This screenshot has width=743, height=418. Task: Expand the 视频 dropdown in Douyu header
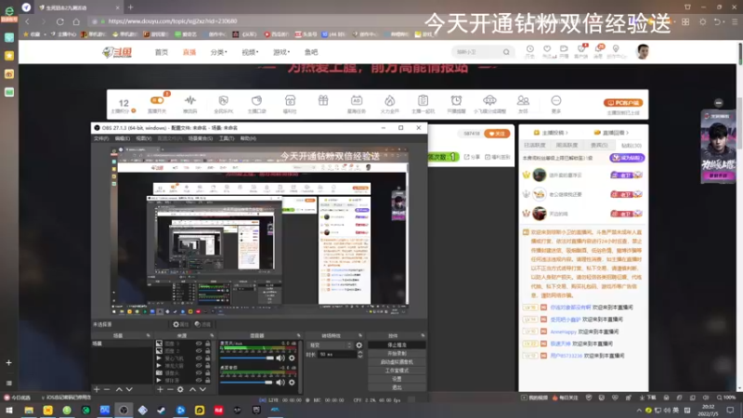point(250,52)
